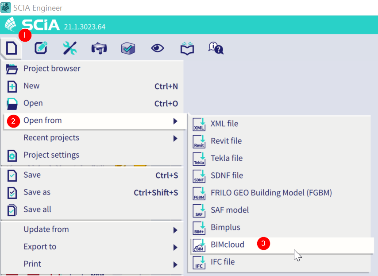Choose New from the file menu
Image resolution: width=378 pixels, height=276 pixels.
tap(93, 86)
